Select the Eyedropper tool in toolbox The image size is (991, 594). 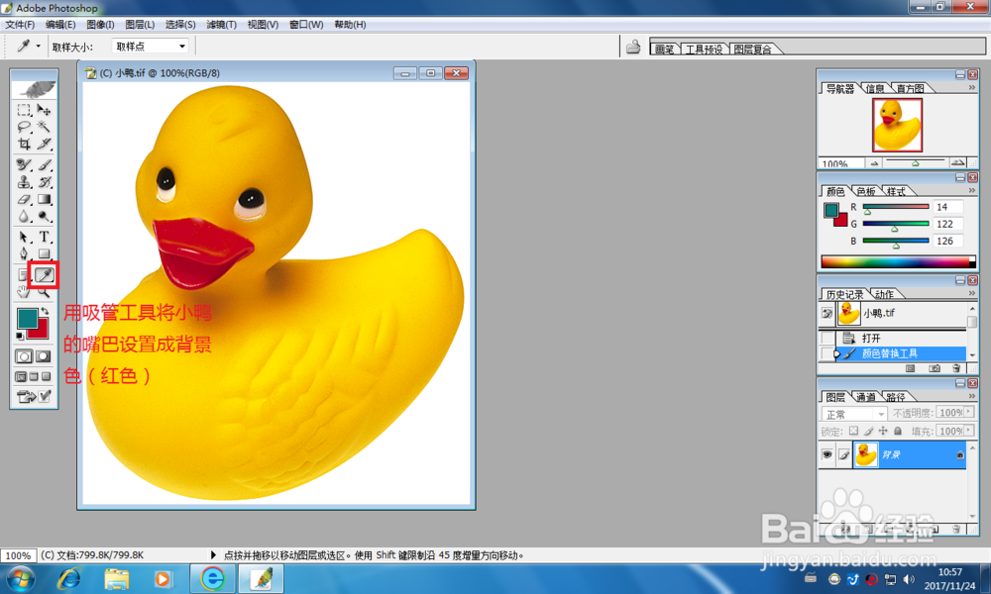[x=45, y=274]
